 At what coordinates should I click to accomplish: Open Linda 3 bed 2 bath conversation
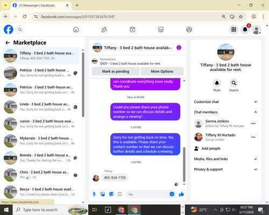(40, 107)
